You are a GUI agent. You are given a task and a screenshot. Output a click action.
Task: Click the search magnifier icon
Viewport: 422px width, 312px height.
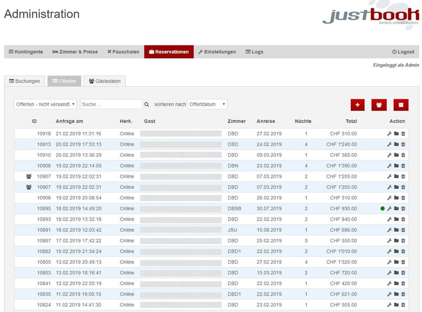click(x=147, y=105)
